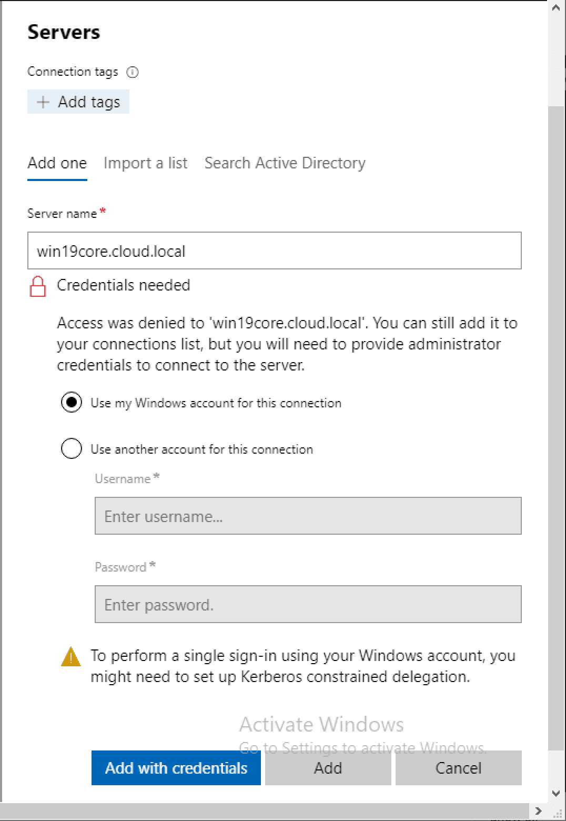
Task: Click the Server name input showing win19core.cloud.local
Action: pos(274,251)
